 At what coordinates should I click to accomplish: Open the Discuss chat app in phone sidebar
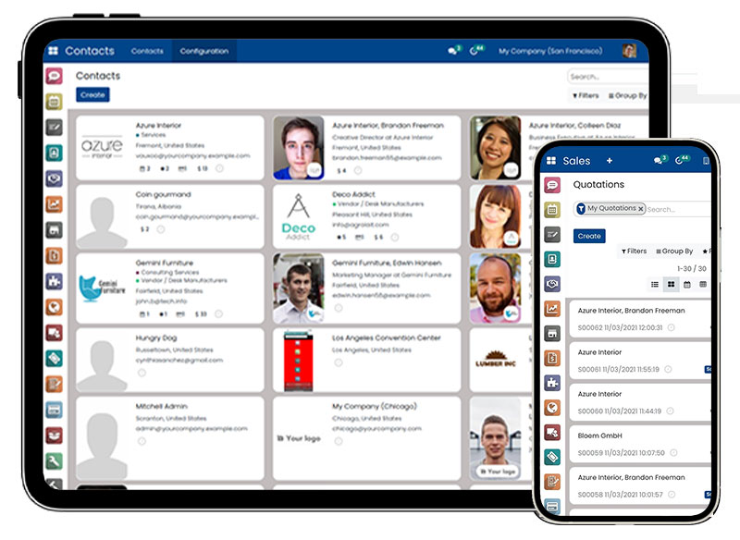[552, 185]
